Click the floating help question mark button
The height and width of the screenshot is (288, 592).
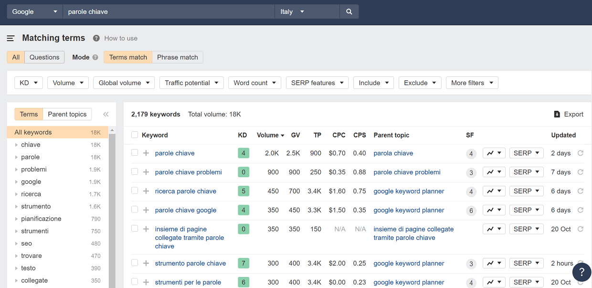pos(581,272)
